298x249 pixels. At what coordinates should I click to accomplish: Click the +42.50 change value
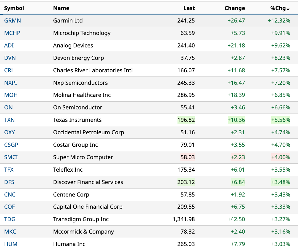coord(236,219)
